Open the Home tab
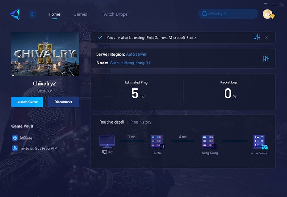The height and width of the screenshot is (197, 287). [55, 14]
